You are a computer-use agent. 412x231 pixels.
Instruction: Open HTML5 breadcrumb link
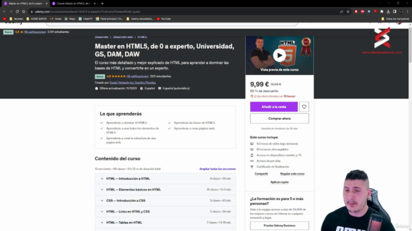click(142, 37)
